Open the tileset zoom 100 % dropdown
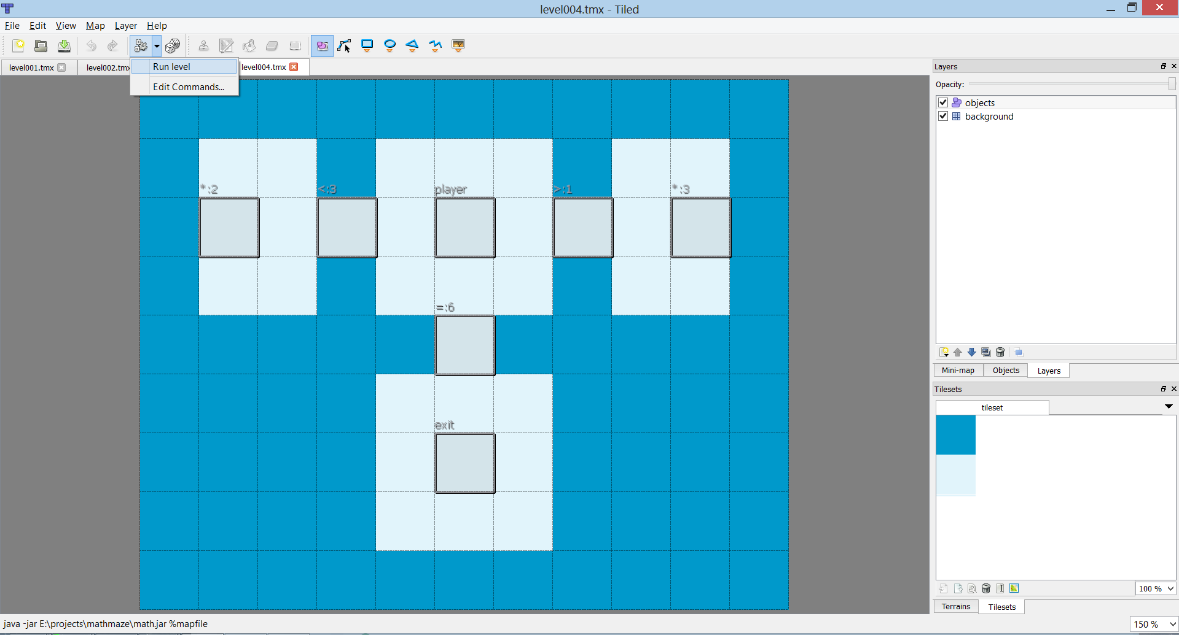1179x635 pixels. click(1155, 588)
